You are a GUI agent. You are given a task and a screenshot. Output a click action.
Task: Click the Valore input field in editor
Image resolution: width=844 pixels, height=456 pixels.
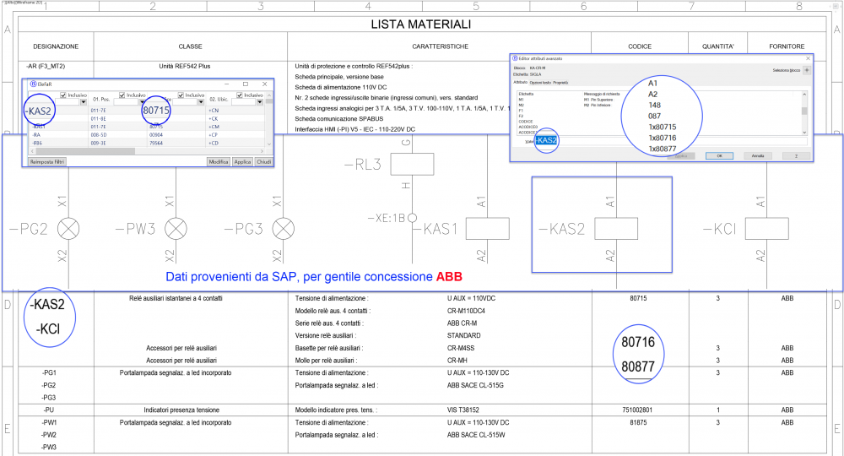click(x=671, y=141)
